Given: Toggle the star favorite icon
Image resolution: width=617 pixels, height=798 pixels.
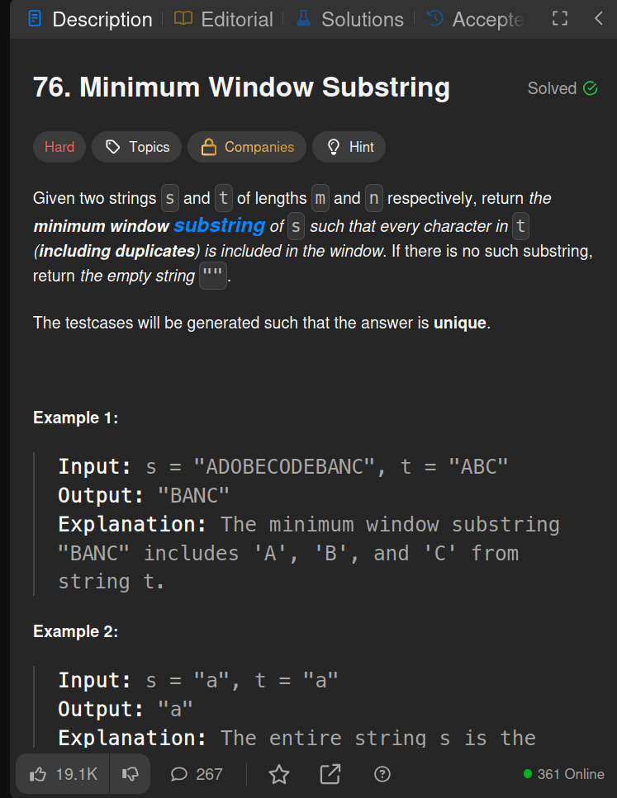Looking at the screenshot, I should [x=278, y=775].
